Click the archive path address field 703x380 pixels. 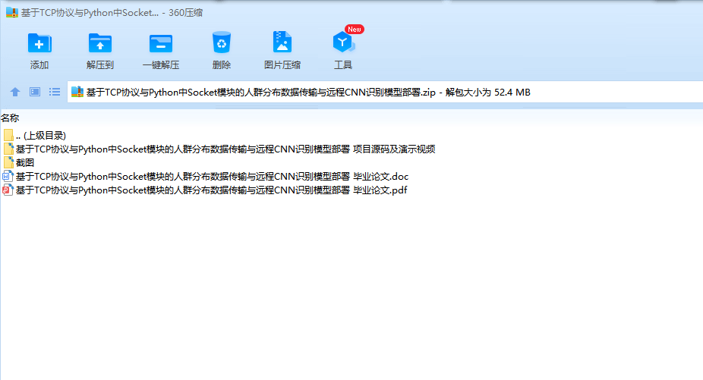385,92
